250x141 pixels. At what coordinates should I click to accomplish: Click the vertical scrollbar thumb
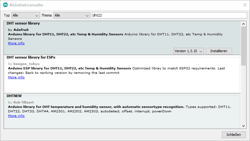[243, 45]
